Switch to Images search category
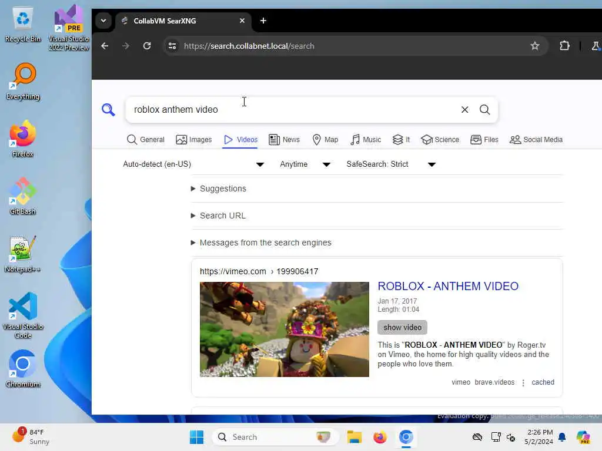 [x=194, y=140]
